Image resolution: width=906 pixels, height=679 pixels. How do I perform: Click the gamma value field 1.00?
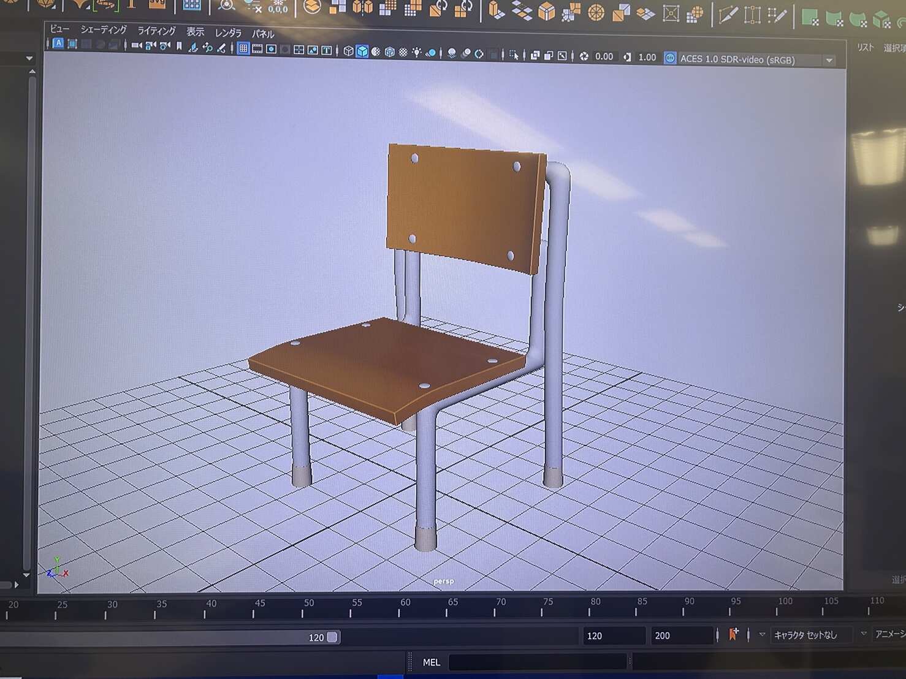(x=647, y=58)
